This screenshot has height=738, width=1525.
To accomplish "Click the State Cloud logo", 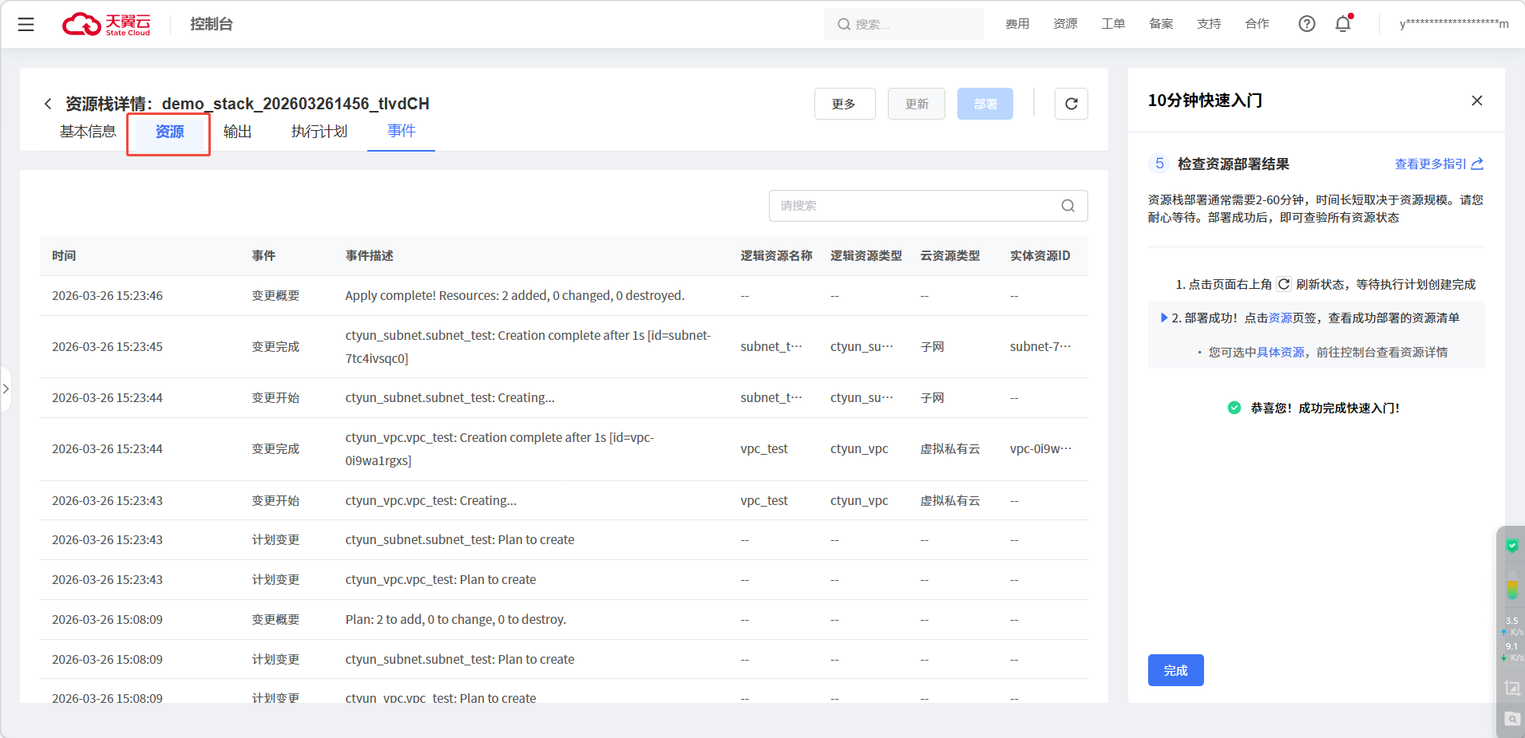I will pos(107,24).
